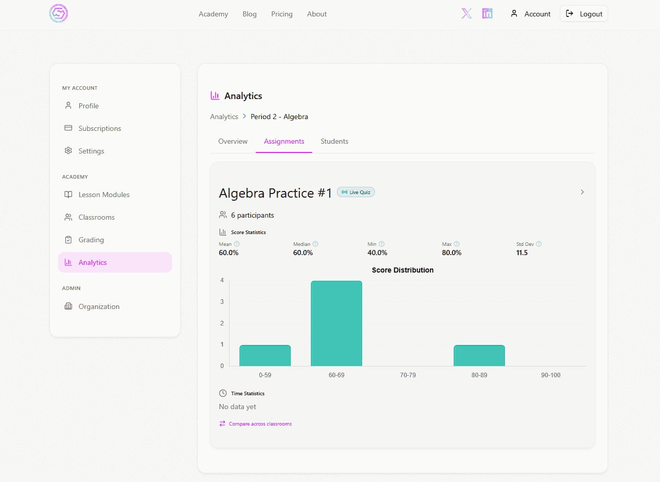This screenshot has width=660, height=482.
Task: Switch to the Students tab
Action: [x=334, y=141]
